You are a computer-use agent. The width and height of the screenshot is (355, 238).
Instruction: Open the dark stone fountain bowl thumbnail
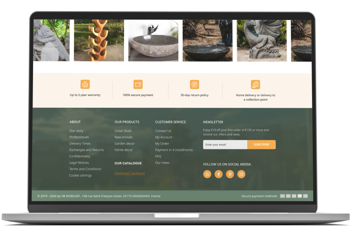coord(208,40)
